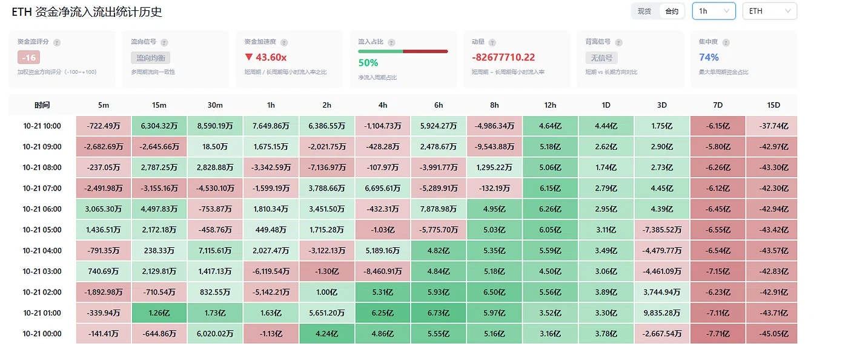Click the 6.50亿 cell
Viewport: 851px width, 344px height.
coord(494,292)
